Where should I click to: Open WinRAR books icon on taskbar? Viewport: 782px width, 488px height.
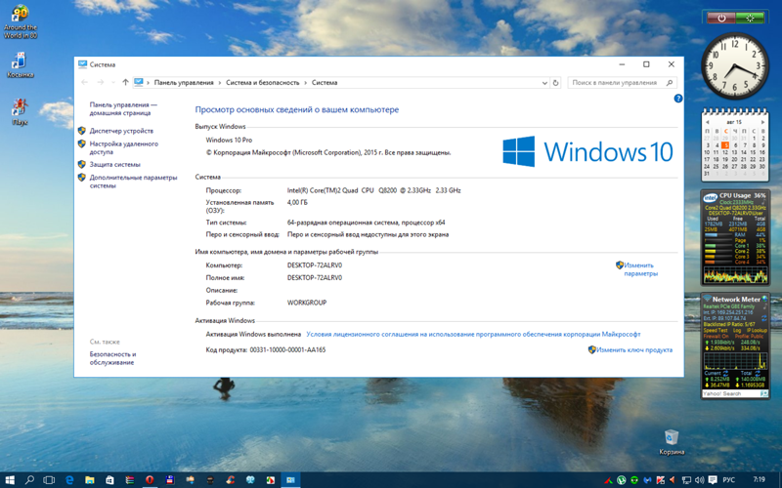(x=130, y=480)
